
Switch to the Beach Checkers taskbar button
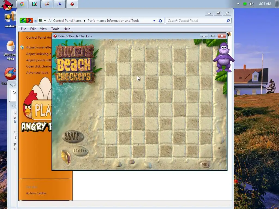72,4
